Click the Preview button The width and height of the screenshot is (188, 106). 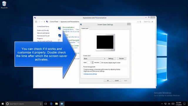(x=121, y=59)
